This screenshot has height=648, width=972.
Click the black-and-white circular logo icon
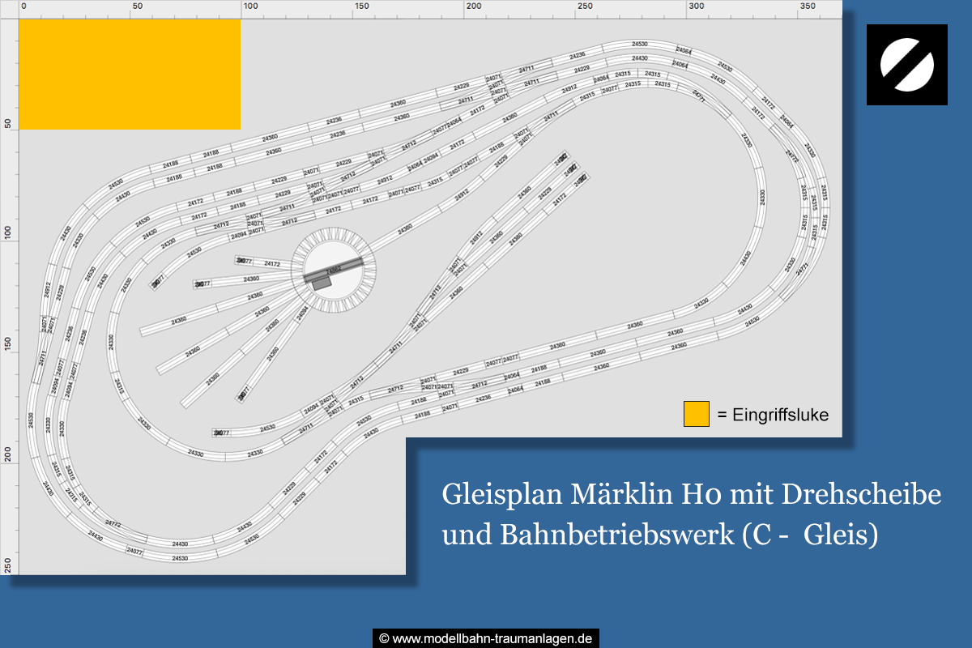pos(907,65)
